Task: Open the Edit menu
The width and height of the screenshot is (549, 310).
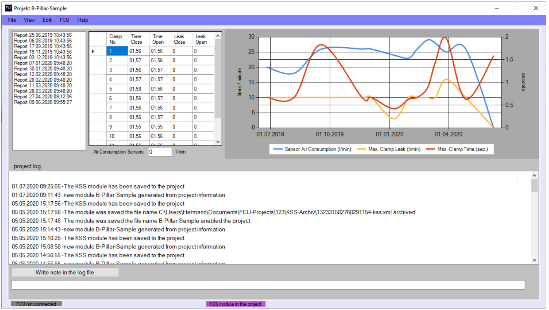Action: click(x=47, y=20)
